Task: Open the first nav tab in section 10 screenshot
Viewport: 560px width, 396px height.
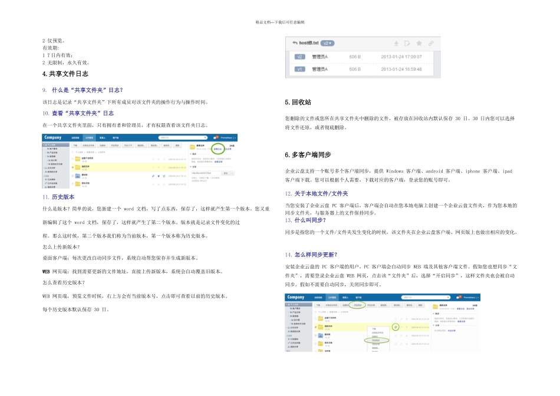Action: pyautogui.click(x=75, y=137)
